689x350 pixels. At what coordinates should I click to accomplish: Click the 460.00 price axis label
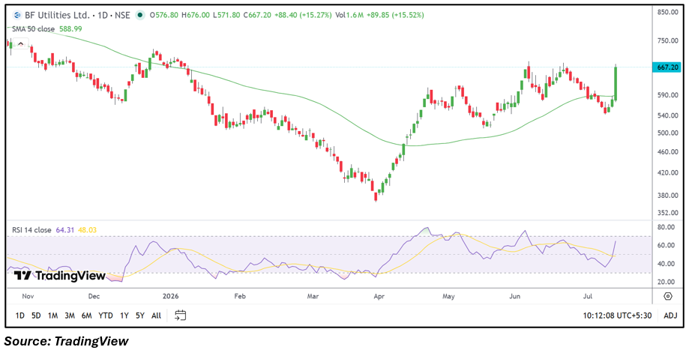pos(668,152)
